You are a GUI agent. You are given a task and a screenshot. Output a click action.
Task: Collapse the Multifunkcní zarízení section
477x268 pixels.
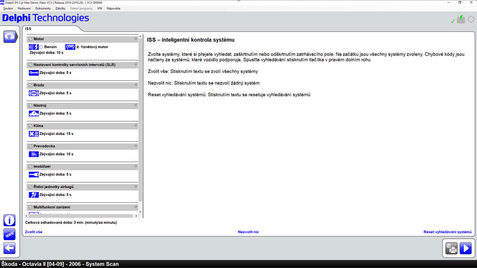tap(136, 207)
